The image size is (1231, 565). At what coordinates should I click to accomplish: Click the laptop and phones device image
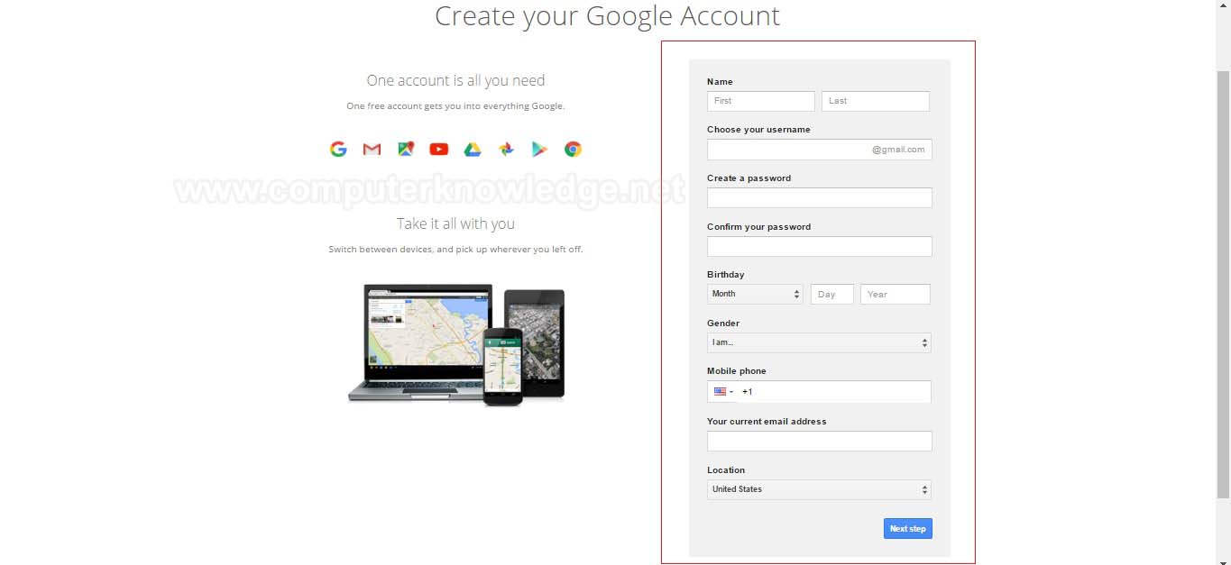coord(456,343)
